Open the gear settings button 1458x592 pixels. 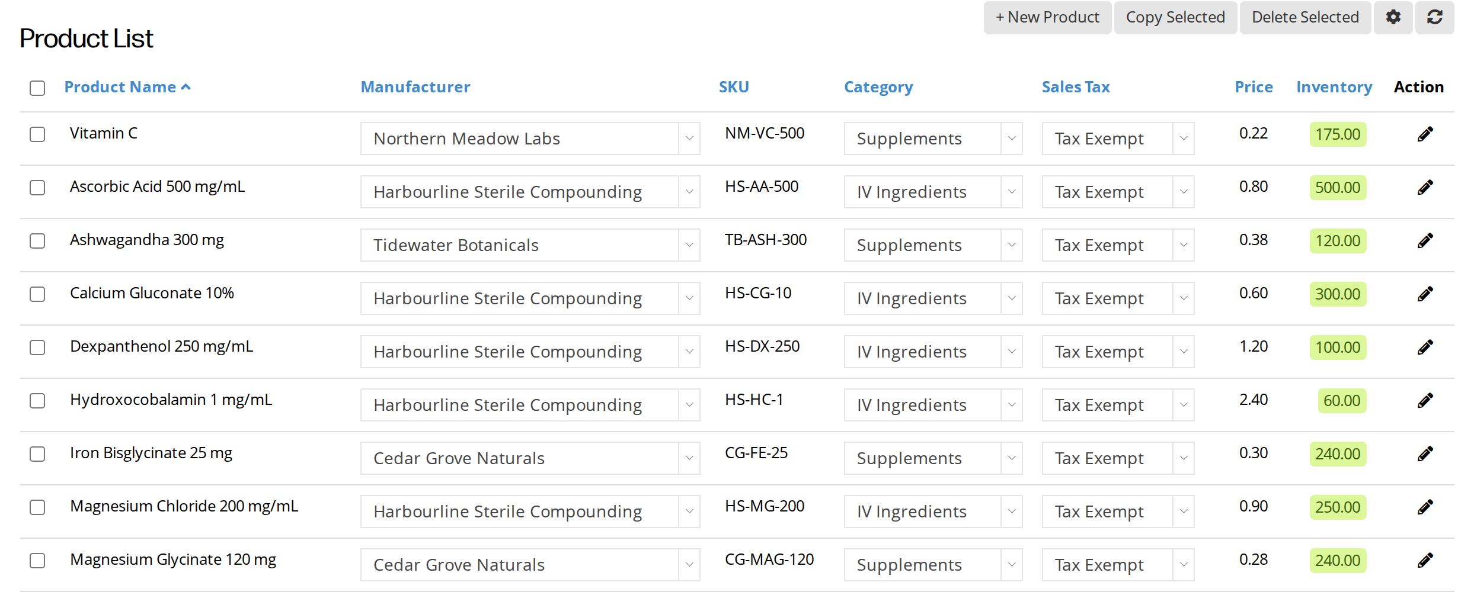1393,17
